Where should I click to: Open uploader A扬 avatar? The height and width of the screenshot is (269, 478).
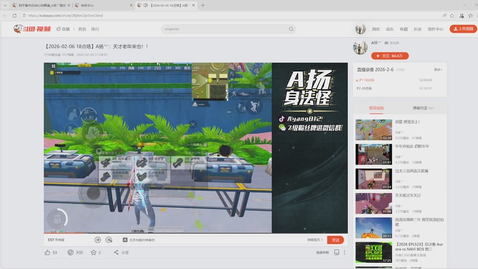click(360, 48)
